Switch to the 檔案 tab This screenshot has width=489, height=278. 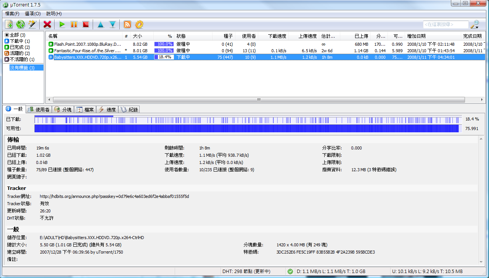click(85, 109)
